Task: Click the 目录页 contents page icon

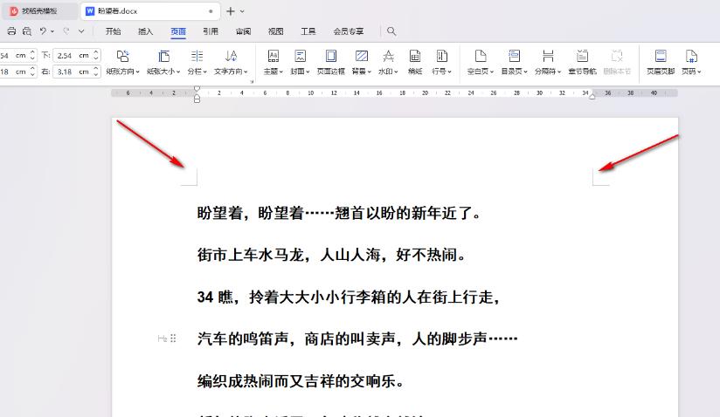Action: [515, 57]
